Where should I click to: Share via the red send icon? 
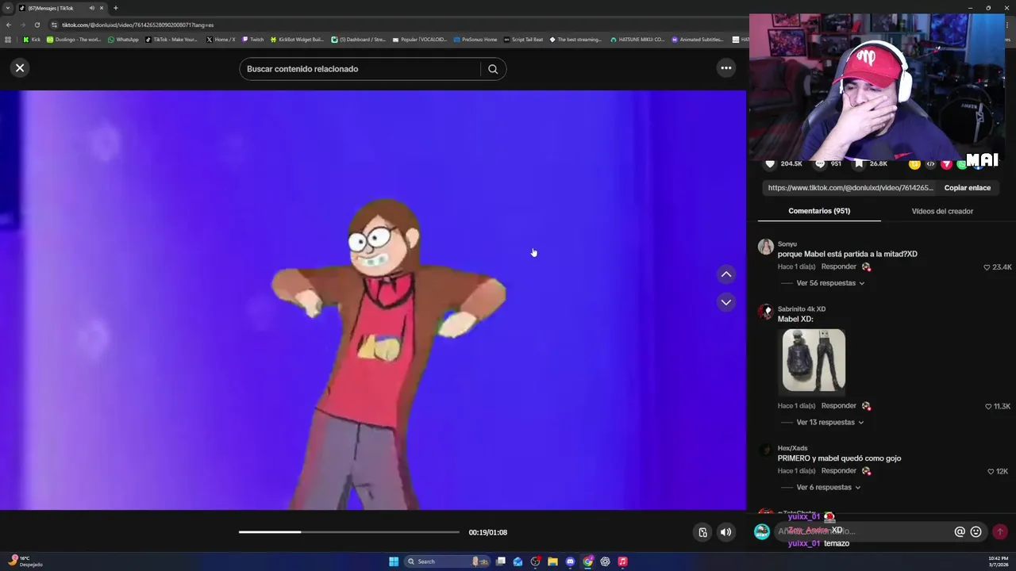[x=946, y=164]
